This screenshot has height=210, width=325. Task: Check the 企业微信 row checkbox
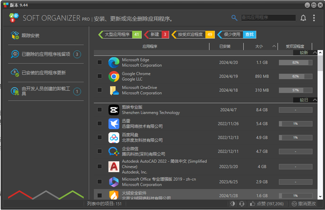pos(100,151)
